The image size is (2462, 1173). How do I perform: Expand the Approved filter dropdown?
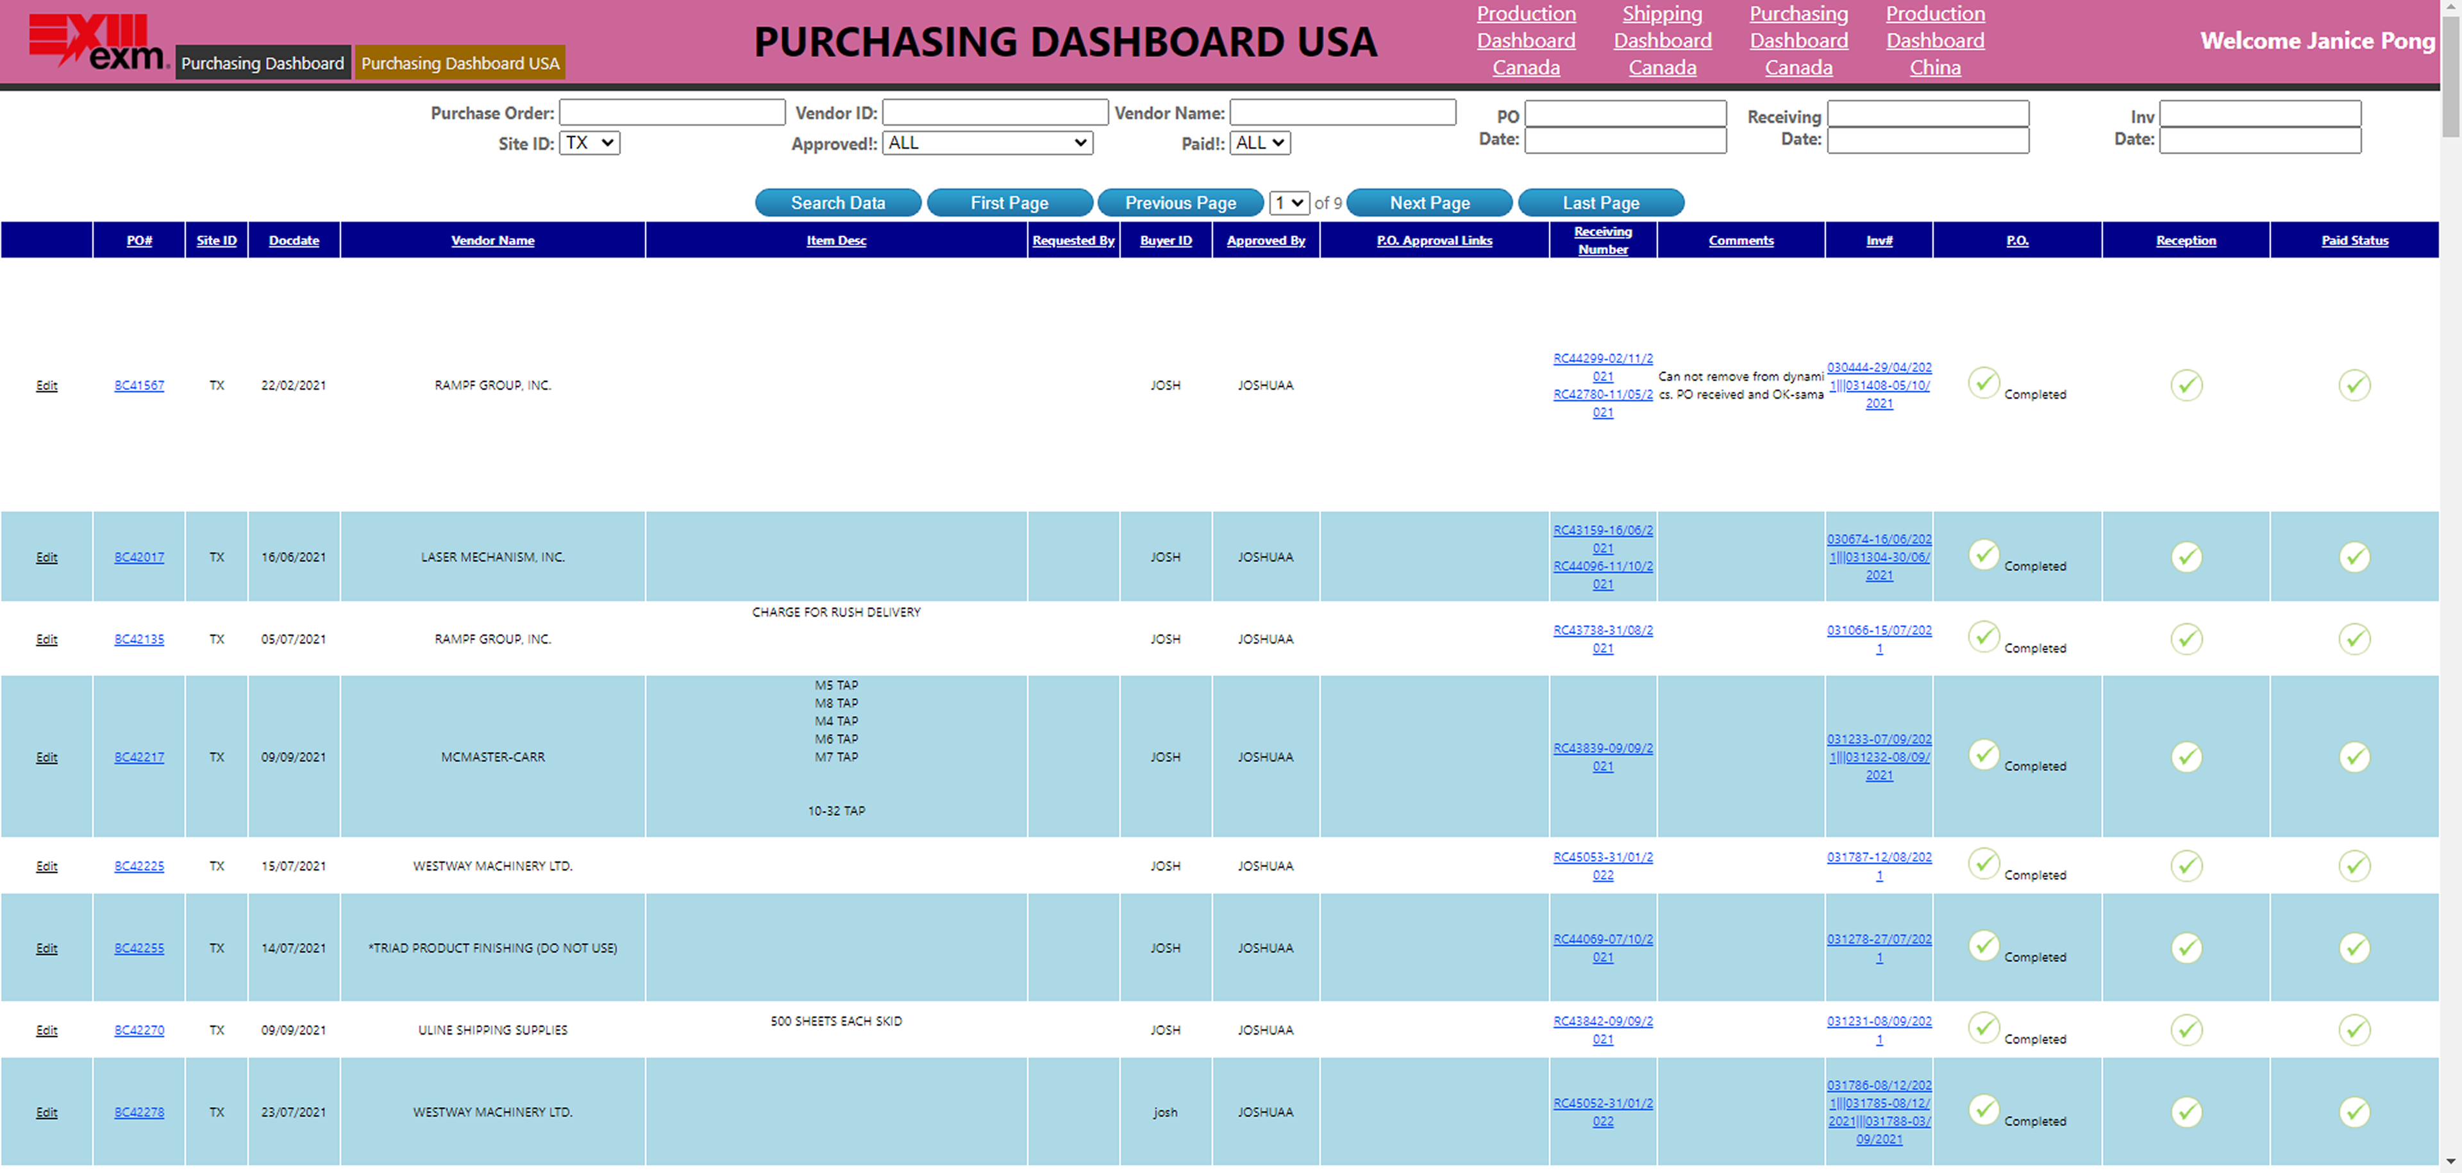tap(987, 144)
